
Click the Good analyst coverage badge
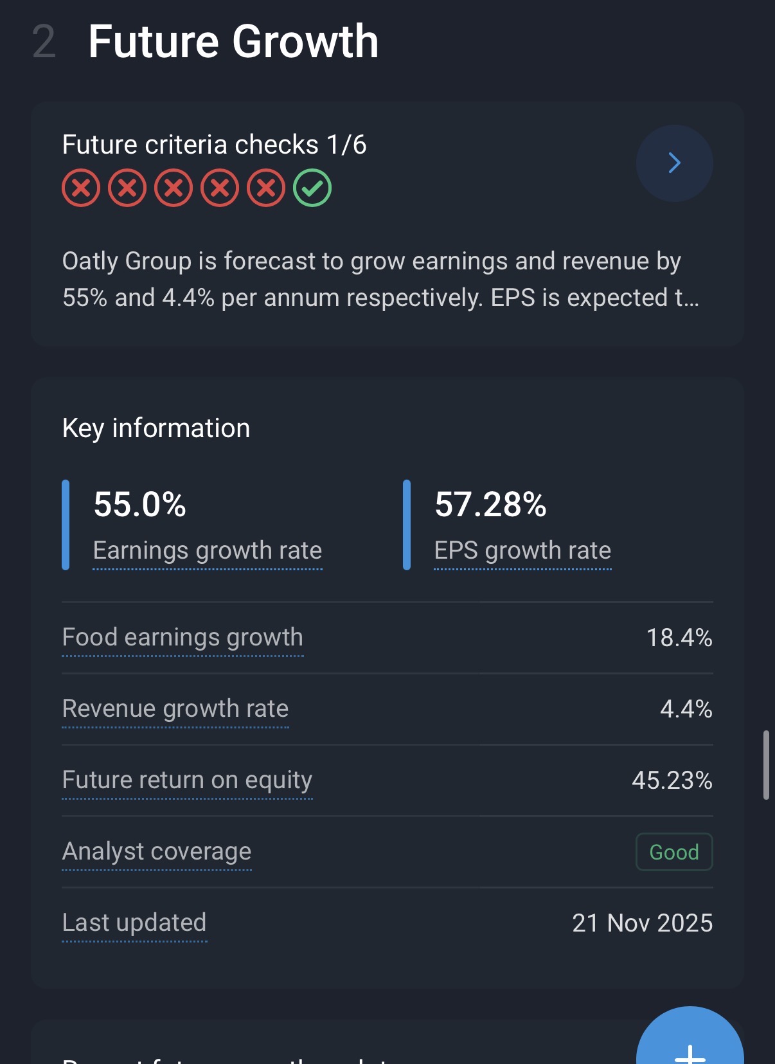click(673, 852)
